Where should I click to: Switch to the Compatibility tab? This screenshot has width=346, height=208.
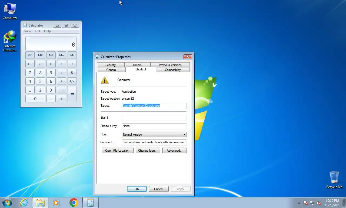(173, 70)
